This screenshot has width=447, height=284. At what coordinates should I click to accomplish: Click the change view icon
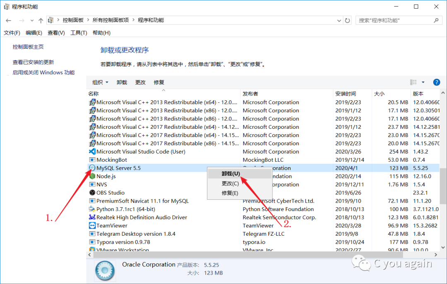(413, 82)
